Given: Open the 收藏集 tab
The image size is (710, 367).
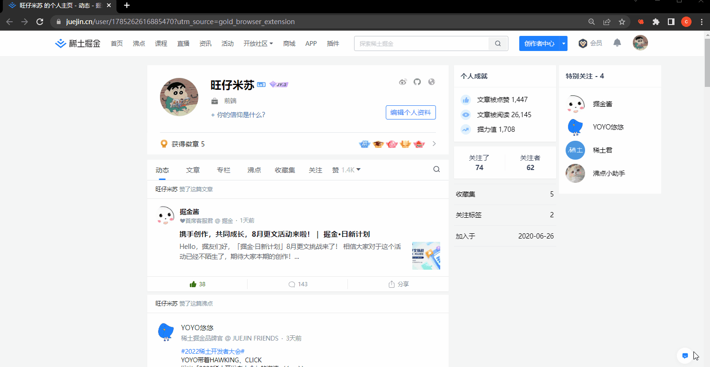Looking at the screenshot, I should click(285, 170).
